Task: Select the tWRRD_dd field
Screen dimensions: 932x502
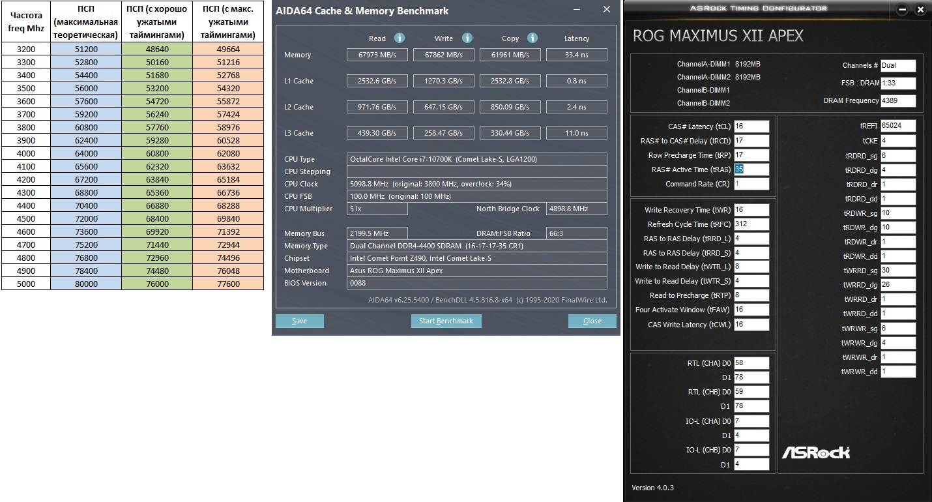Action: point(898,314)
